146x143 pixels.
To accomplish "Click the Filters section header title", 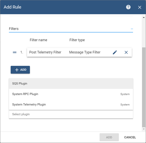I will coord(14,29).
